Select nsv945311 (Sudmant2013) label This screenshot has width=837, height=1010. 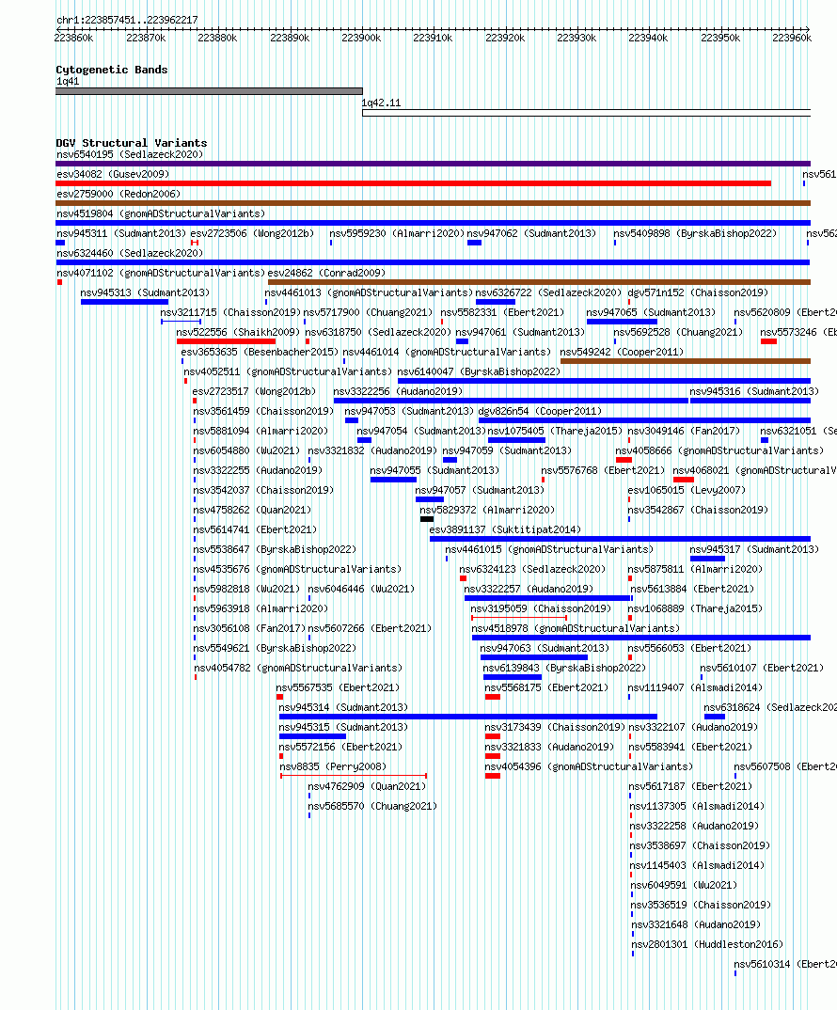click(121, 234)
